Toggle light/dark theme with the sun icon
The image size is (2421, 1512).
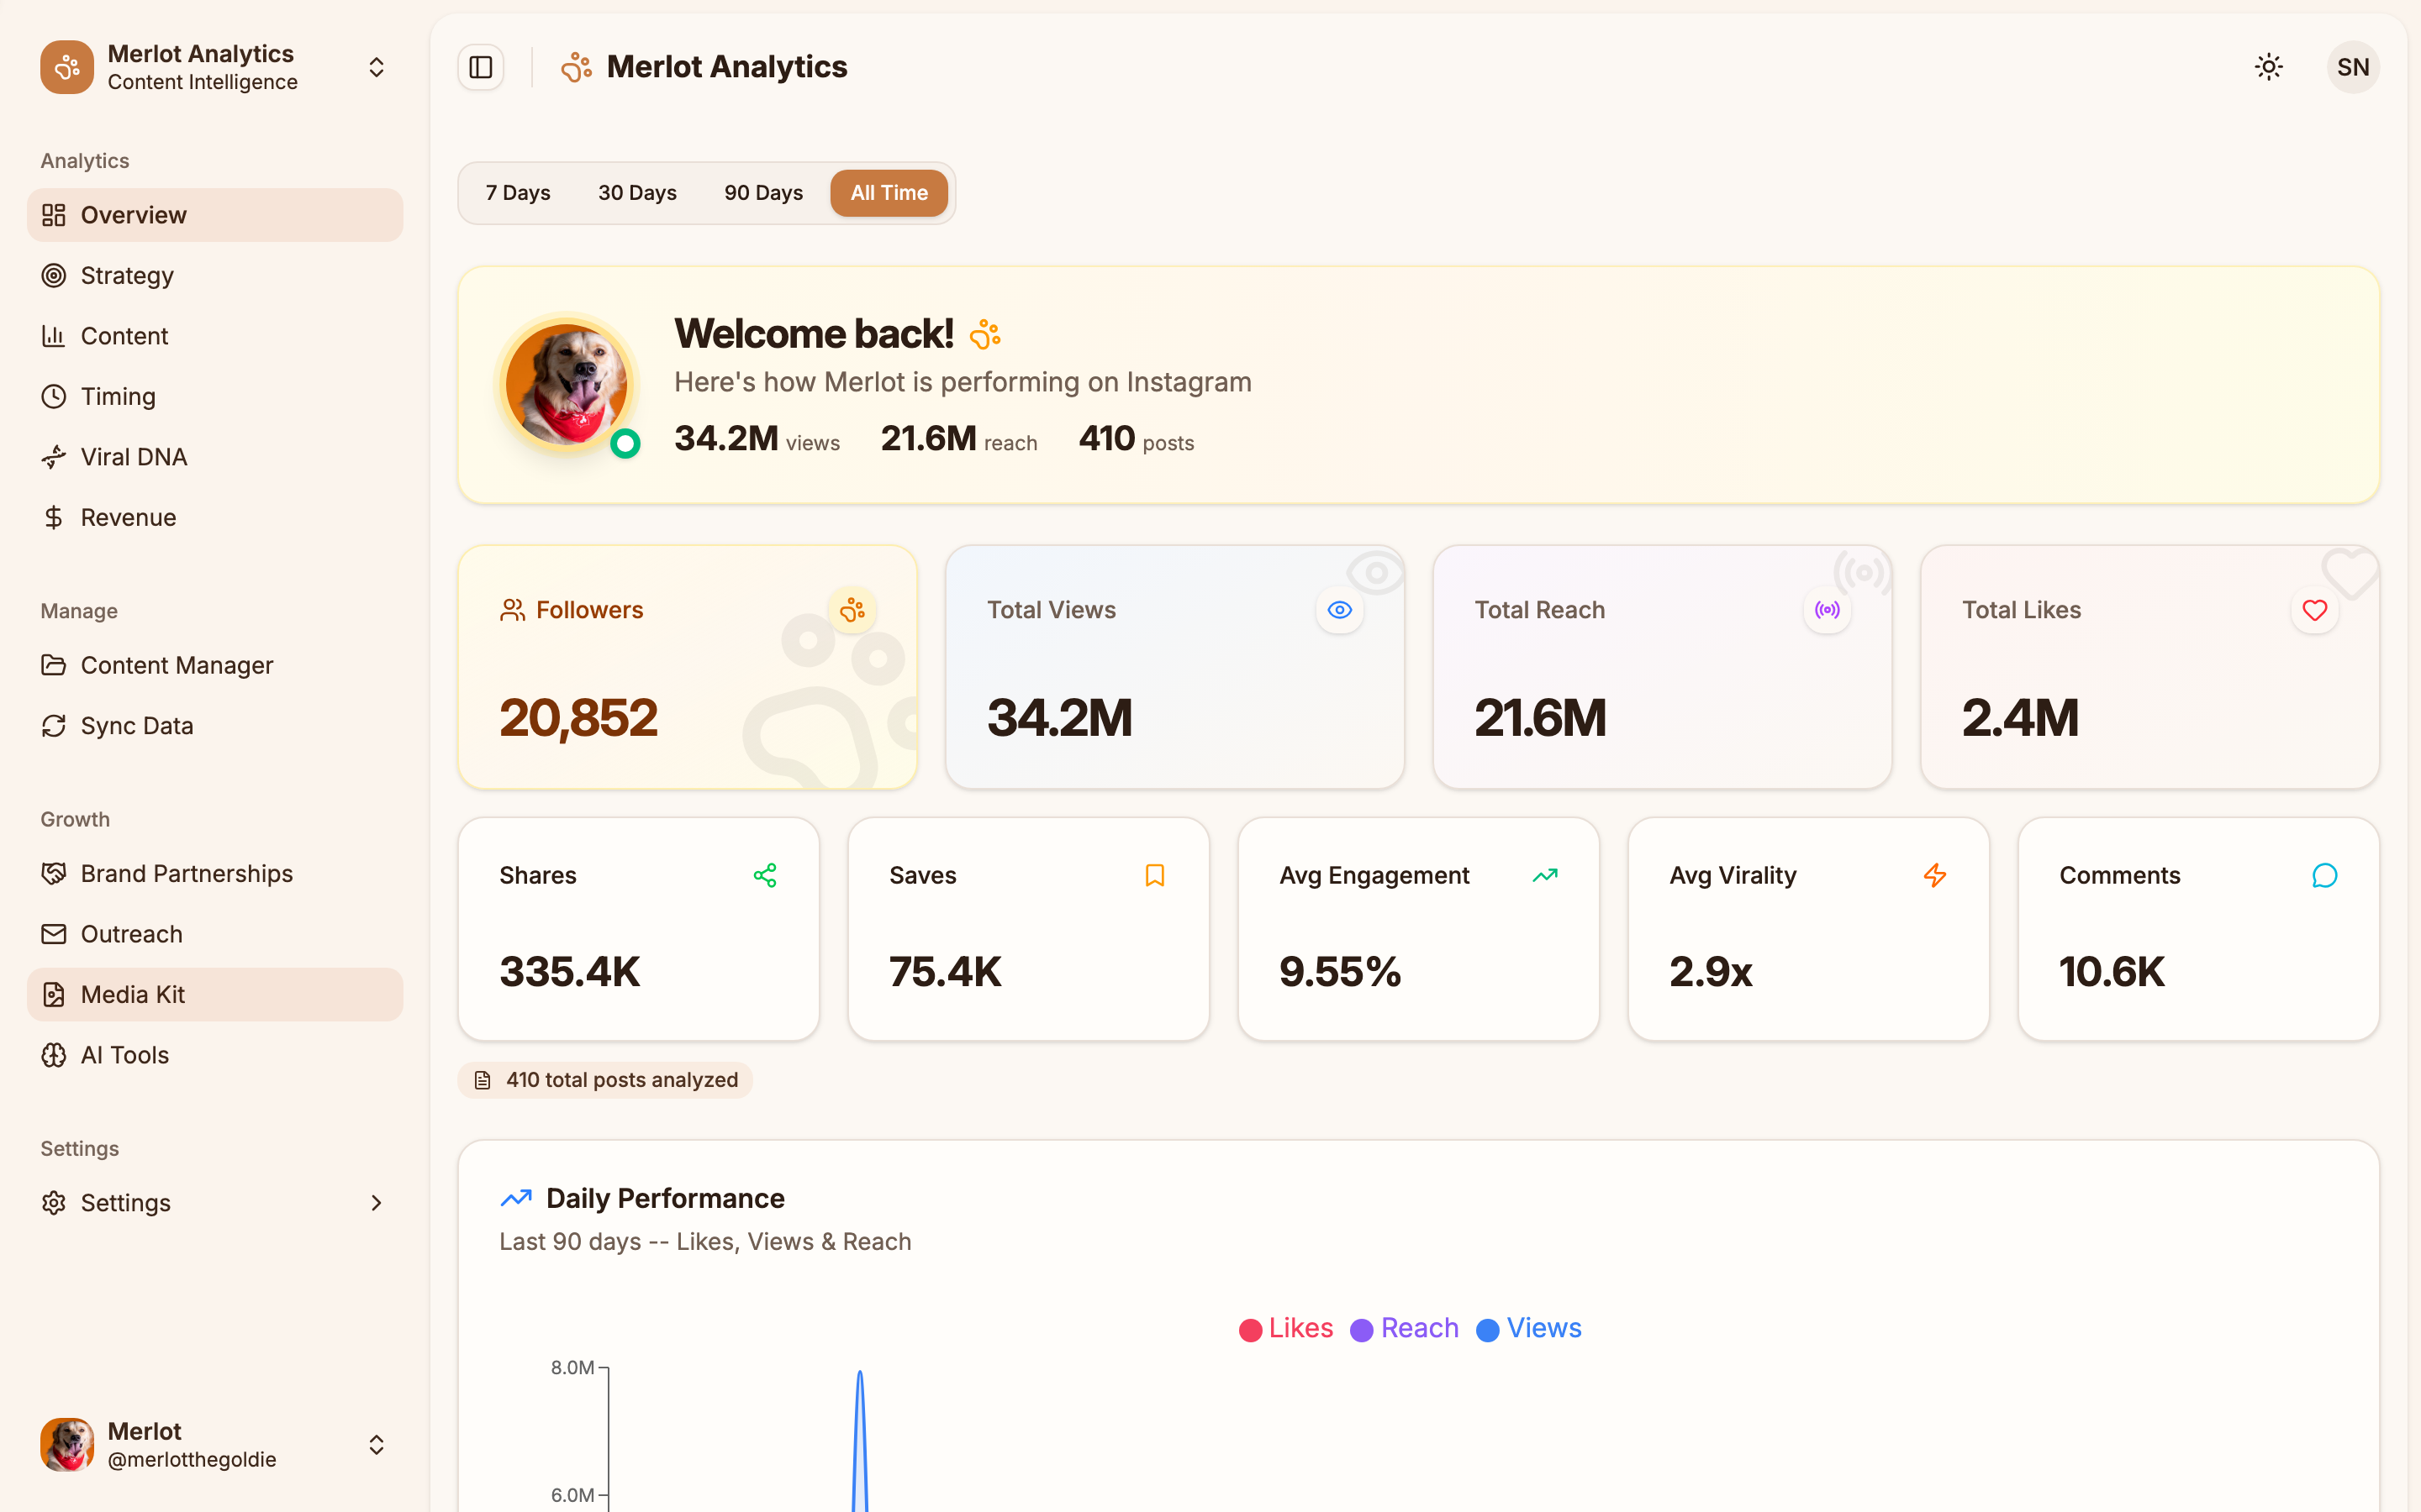coord(2269,67)
